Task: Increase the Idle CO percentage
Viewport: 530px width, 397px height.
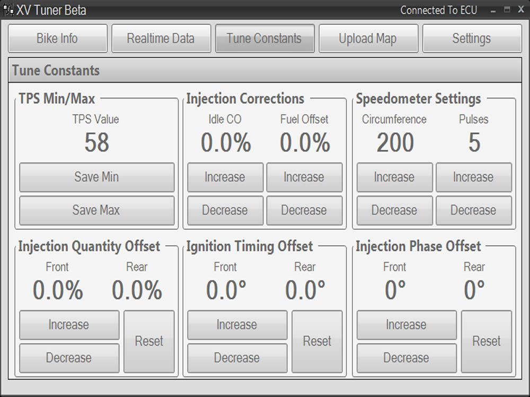Action: [225, 177]
